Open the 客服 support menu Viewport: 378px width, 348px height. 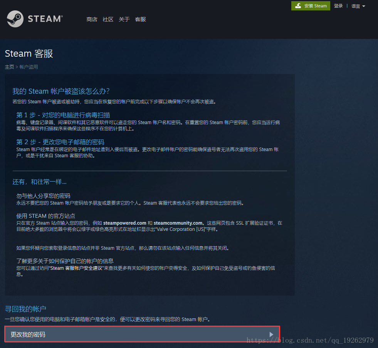141,19
